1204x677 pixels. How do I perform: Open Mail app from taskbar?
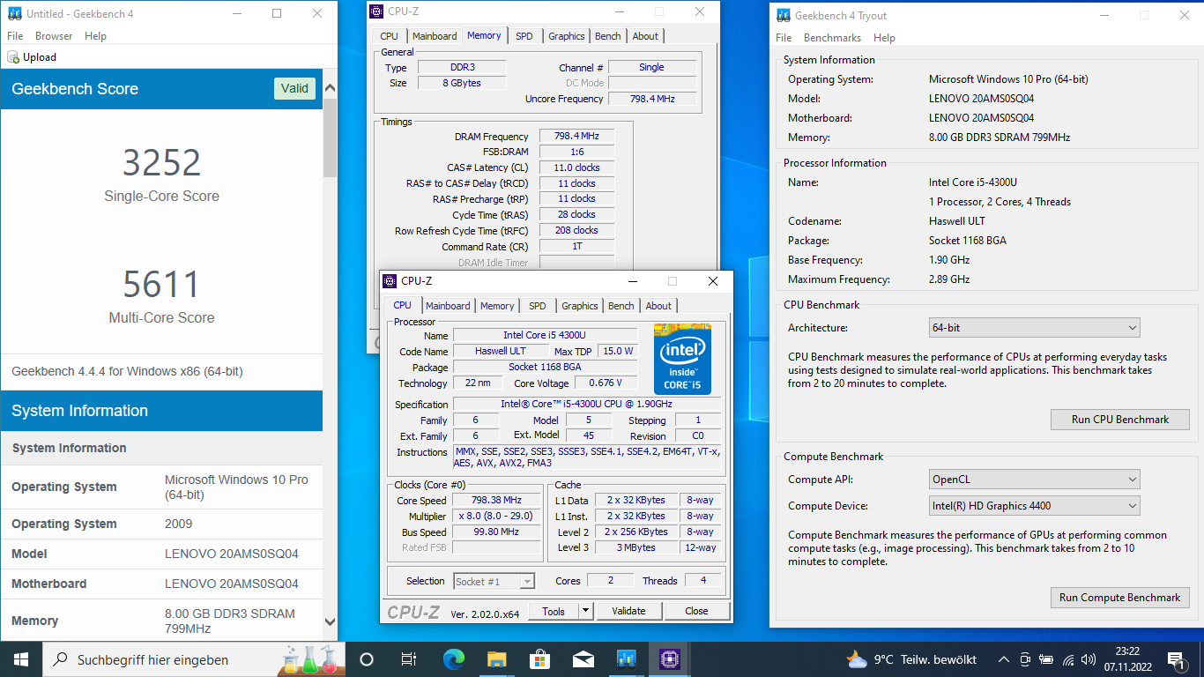tap(583, 659)
